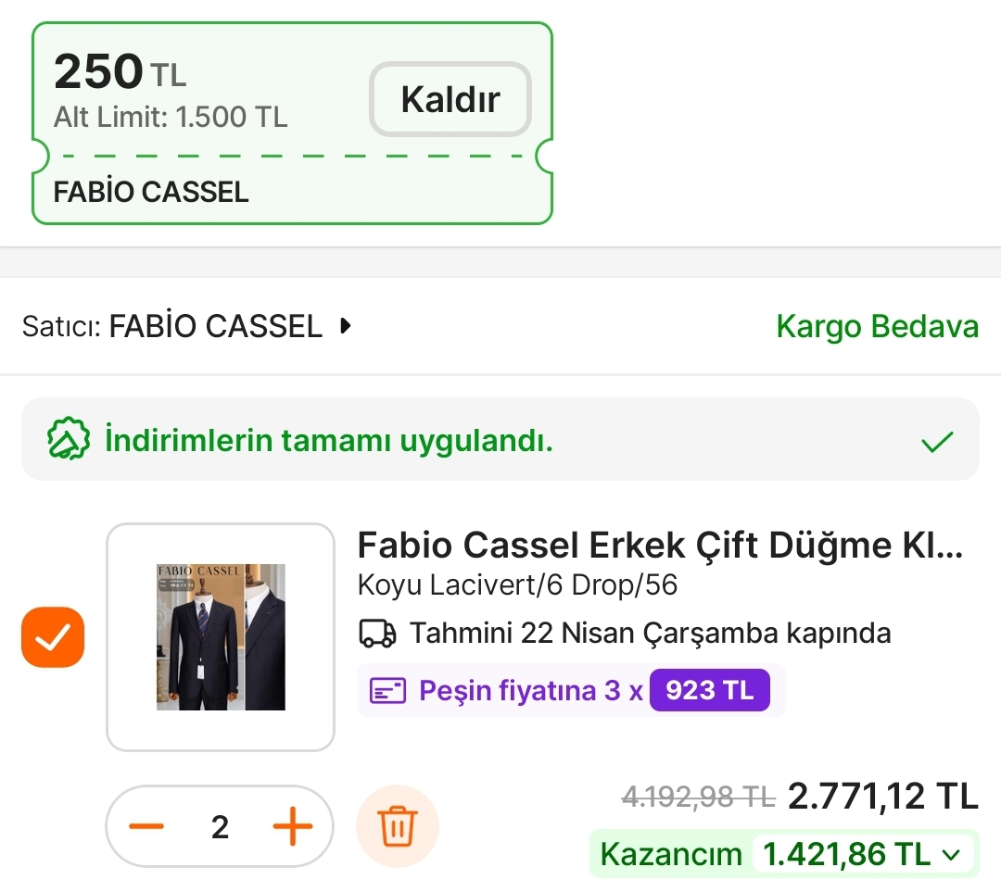The width and height of the screenshot is (1001, 892).
Task: Tap the suit product thumbnail
Action: [221, 637]
